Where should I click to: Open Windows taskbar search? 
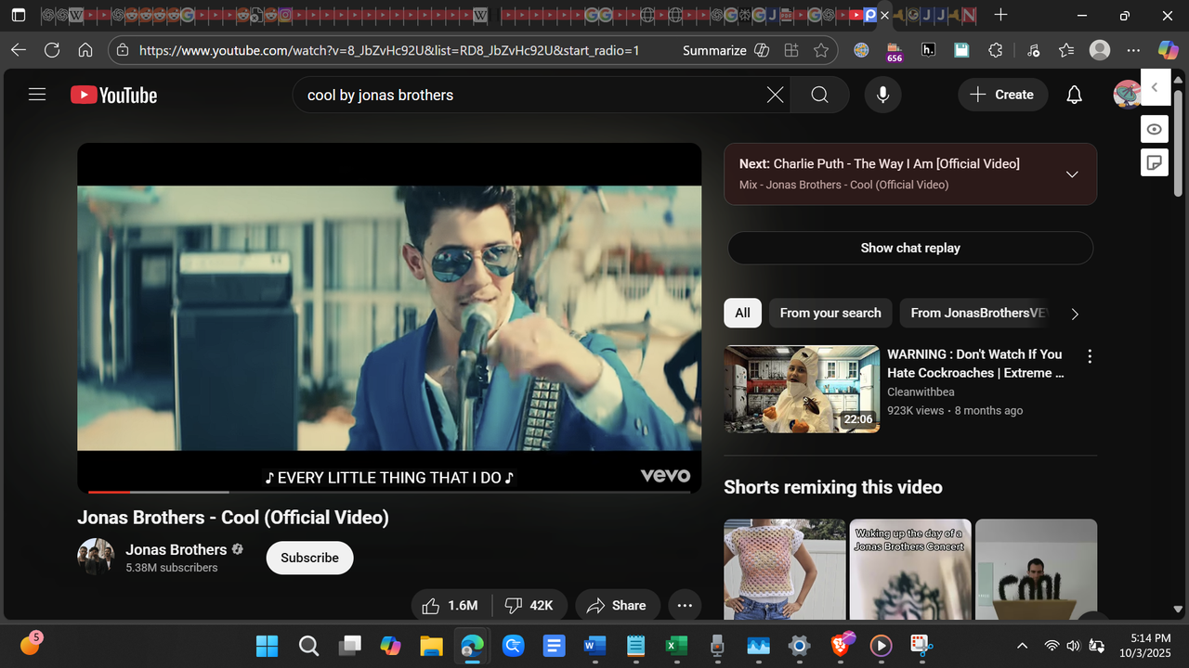[308, 645]
